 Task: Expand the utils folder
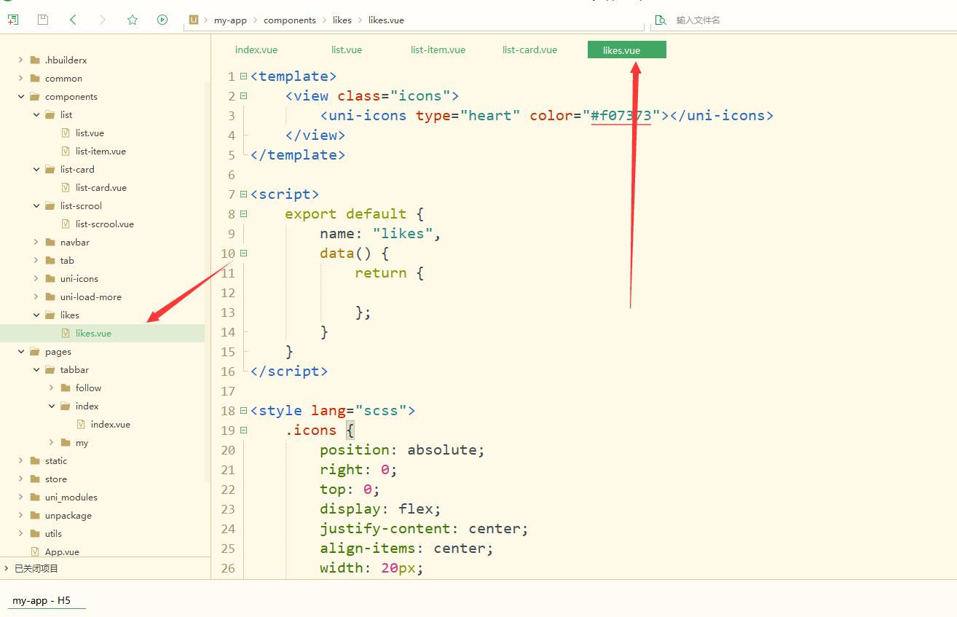[x=21, y=533]
